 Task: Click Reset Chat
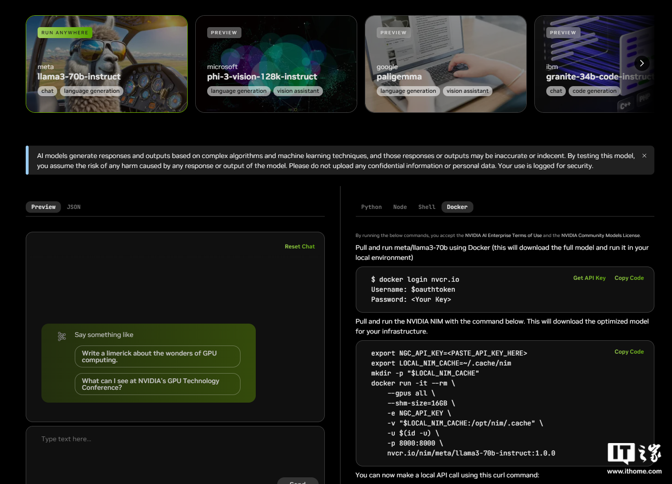(300, 247)
